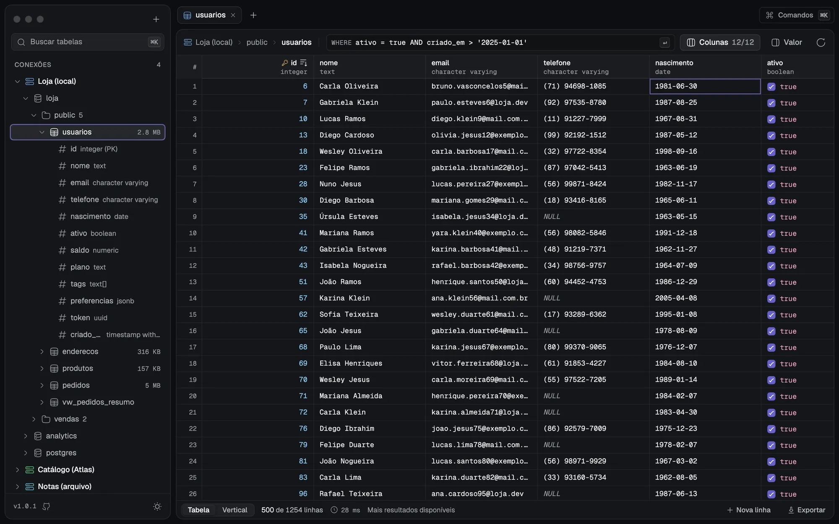The height and width of the screenshot is (524, 839).
Task: Click the usuarios breadcrumb
Action: (x=296, y=42)
